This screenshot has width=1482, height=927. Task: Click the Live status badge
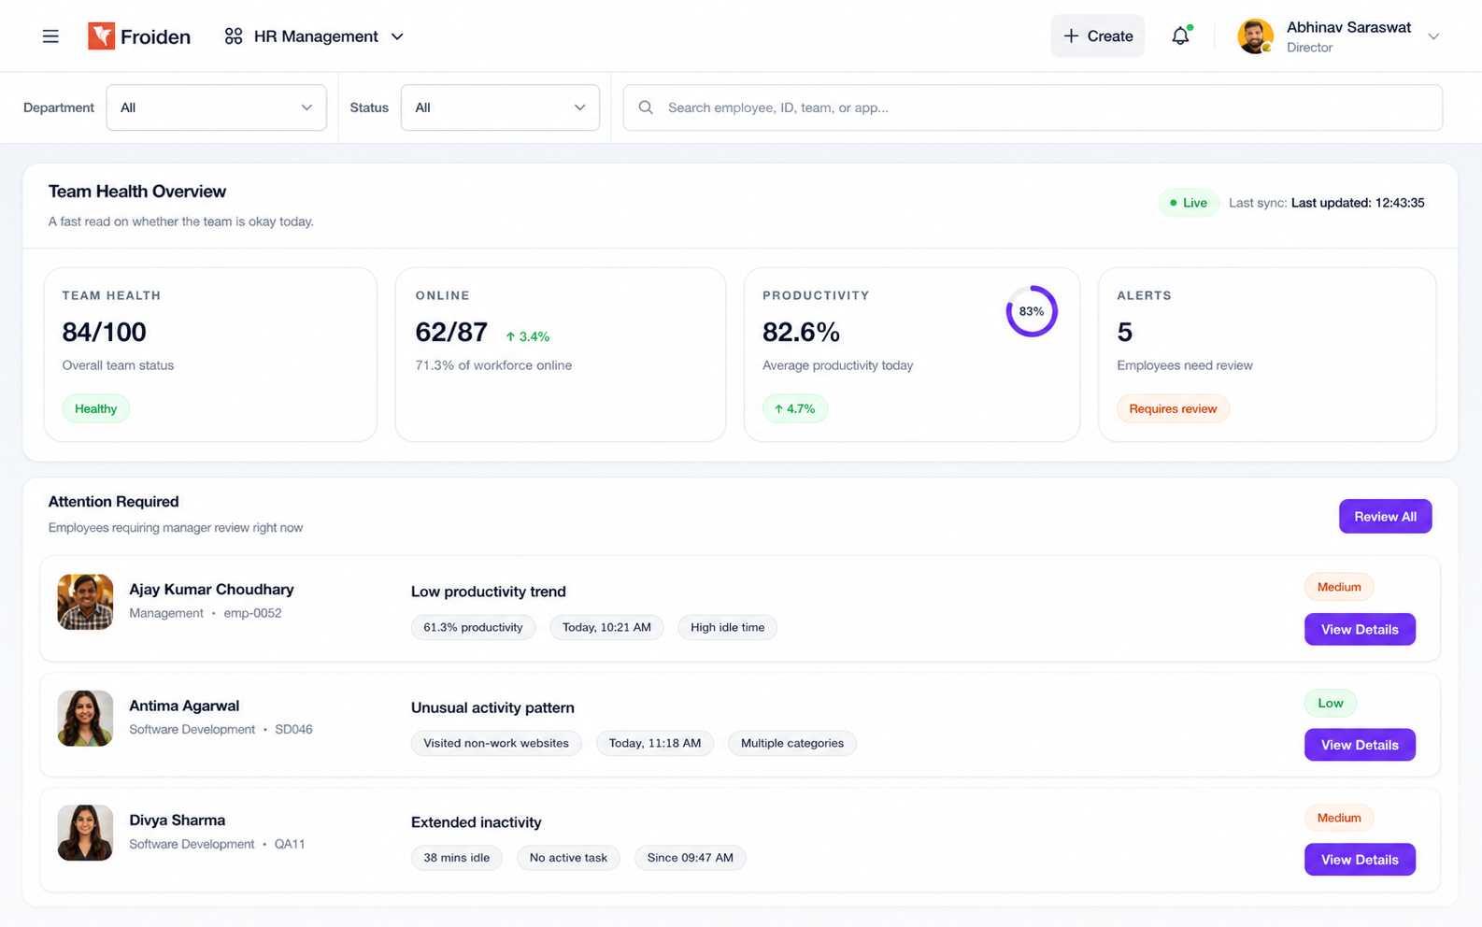1188,203
